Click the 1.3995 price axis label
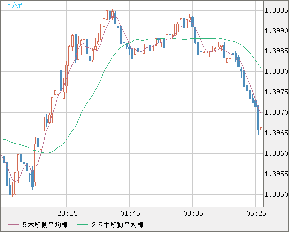This screenshot has width=289, height=232. click(276, 11)
